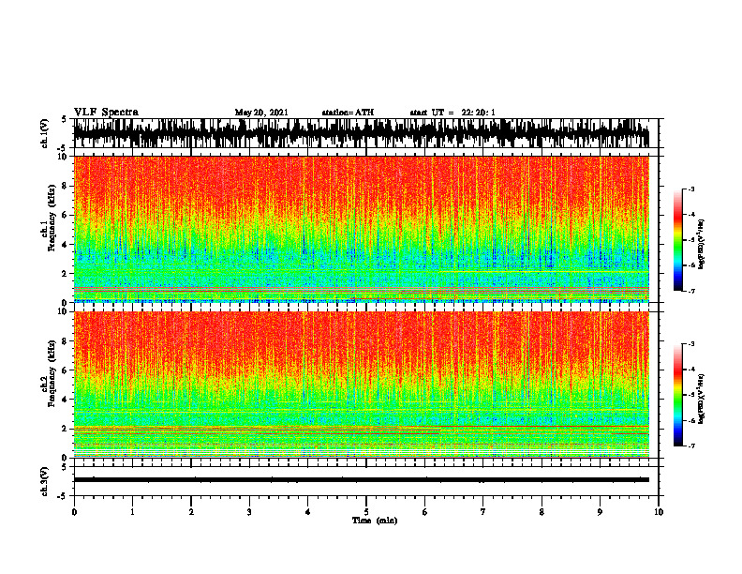742x574 pixels.
Task: Click the ch.2 spectrogram color scale bar
Action: (x=678, y=395)
